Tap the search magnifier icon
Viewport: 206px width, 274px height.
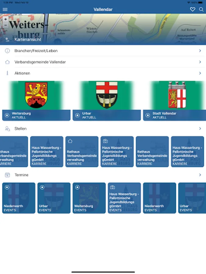201,9
